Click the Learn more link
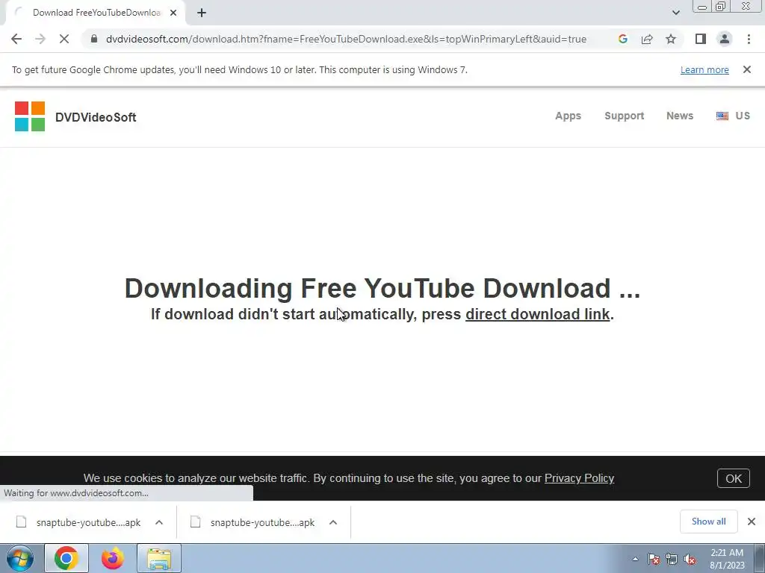The height and width of the screenshot is (573, 765). pos(704,69)
